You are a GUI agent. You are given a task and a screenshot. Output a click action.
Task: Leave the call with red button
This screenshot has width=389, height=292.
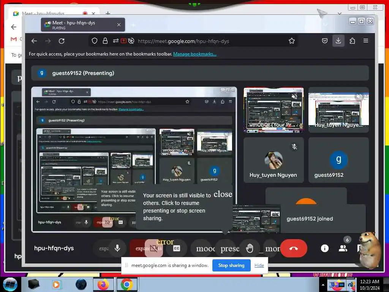coord(294,248)
